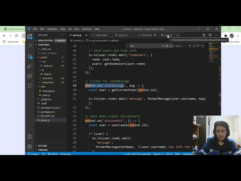Go to next match in find widget
The width and height of the screenshot is (241, 181).
[x=194, y=46]
